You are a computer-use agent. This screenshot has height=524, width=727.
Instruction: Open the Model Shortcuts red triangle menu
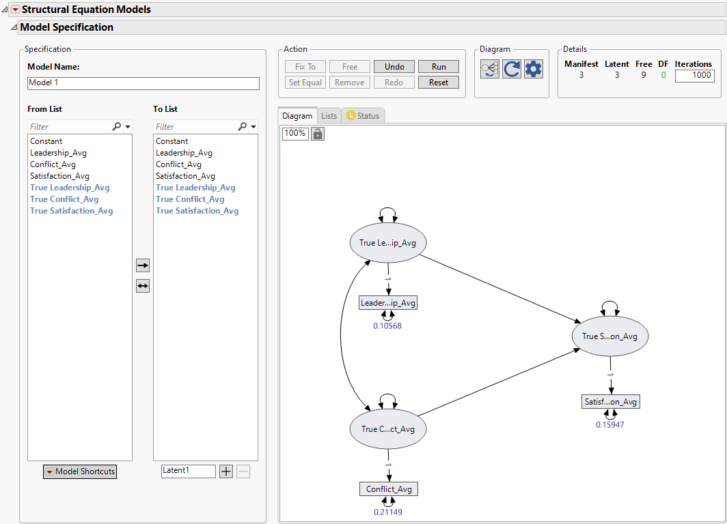(49, 471)
